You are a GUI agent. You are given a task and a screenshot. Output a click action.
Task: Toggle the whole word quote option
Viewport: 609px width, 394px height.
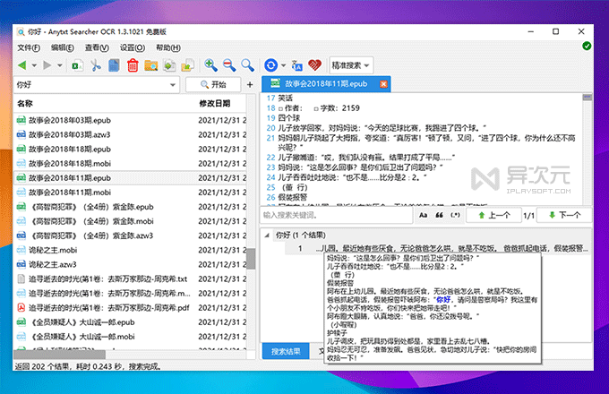pos(439,215)
